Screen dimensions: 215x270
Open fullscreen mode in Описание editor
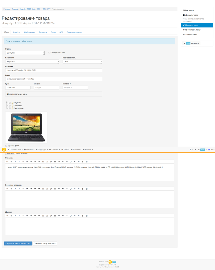click(x=71, y=162)
